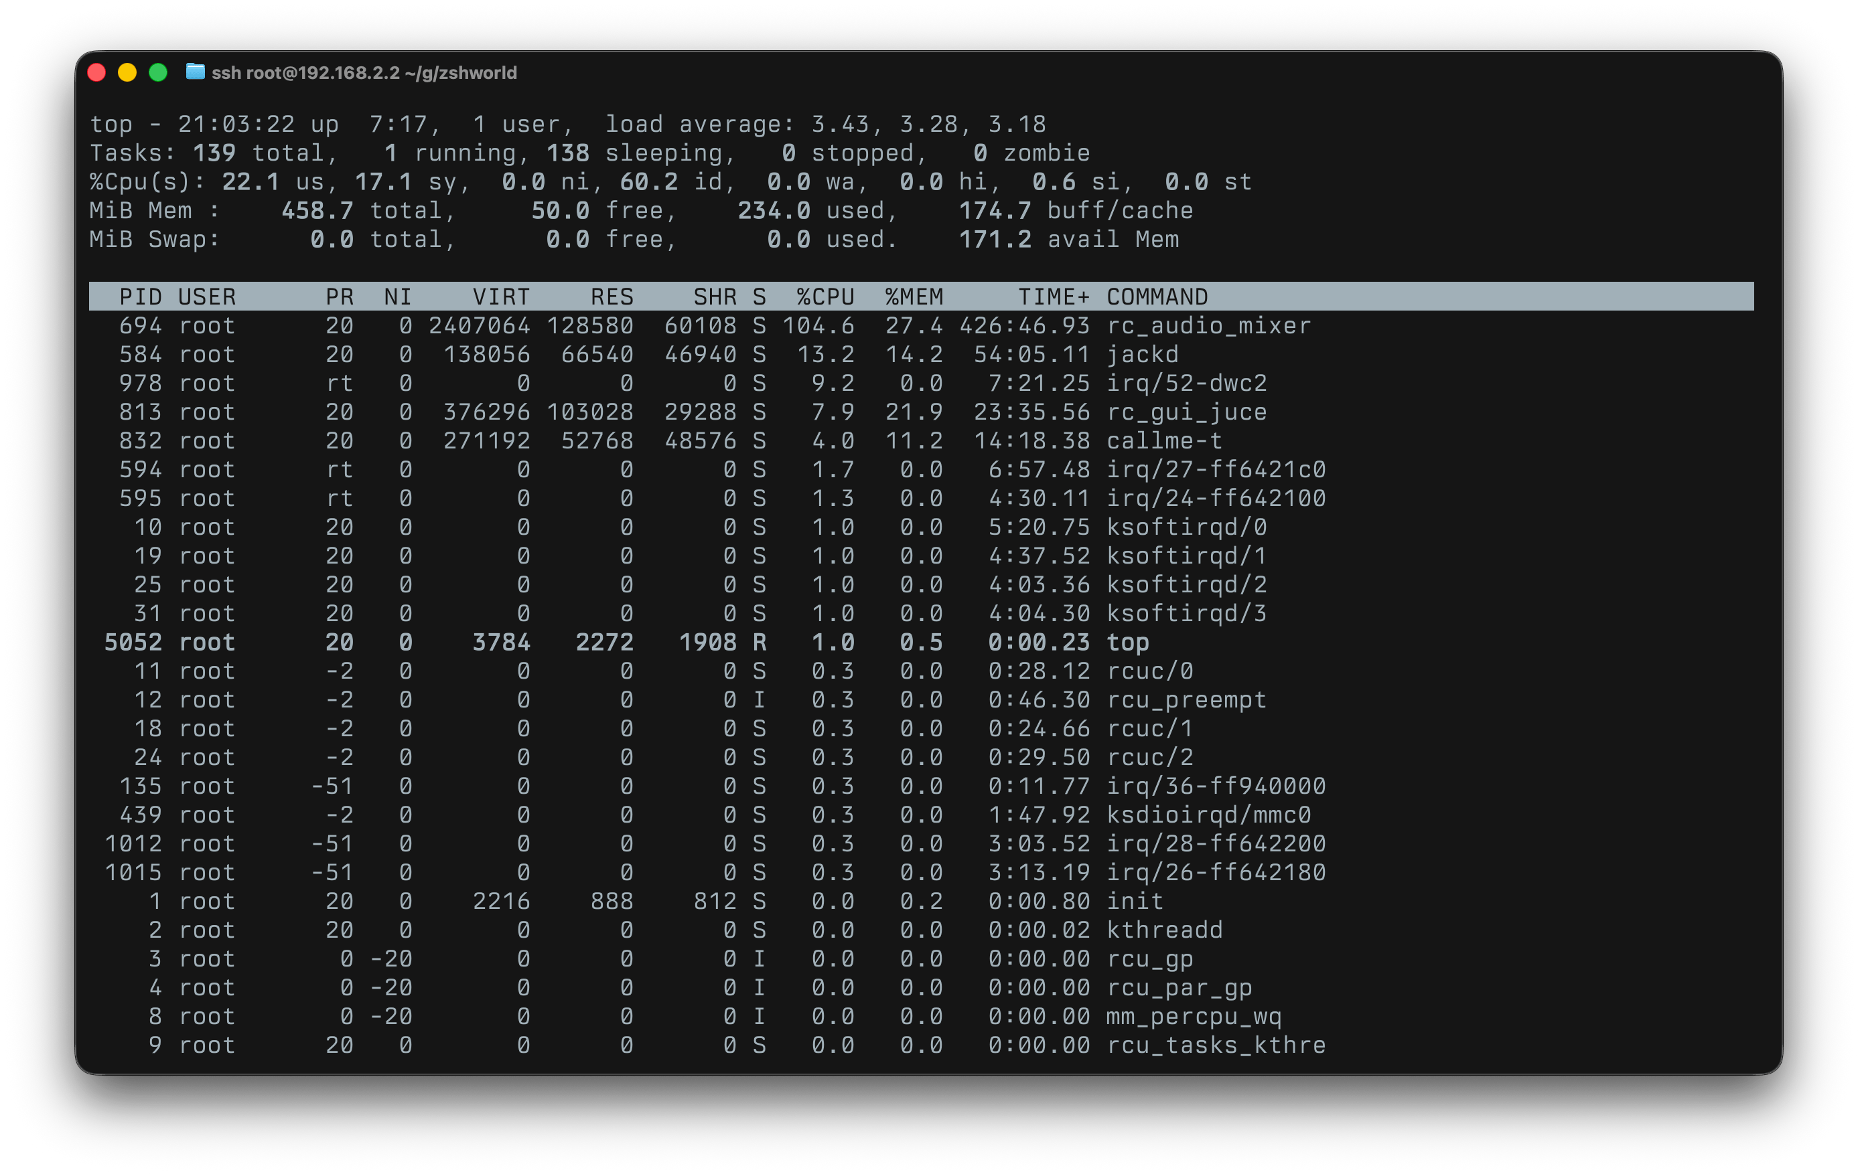1858x1174 pixels.
Task: Click the folder icon in the title bar
Action: pos(195,72)
